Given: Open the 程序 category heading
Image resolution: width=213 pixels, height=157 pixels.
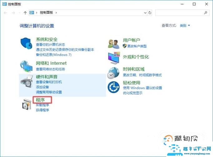Looking at the screenshot, I should [40, 100].
